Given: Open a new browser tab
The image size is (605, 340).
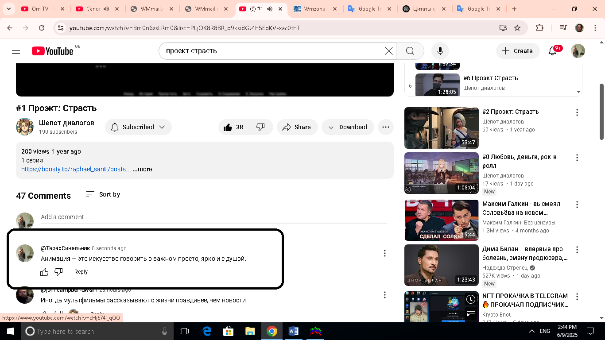Looking at the screenshot, I should tap(514, 9).
